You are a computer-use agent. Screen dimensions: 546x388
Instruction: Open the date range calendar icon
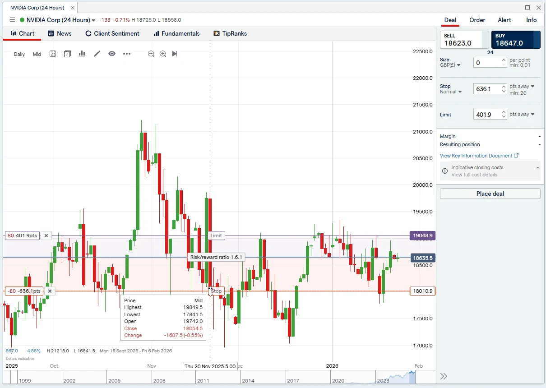[53, 54]
